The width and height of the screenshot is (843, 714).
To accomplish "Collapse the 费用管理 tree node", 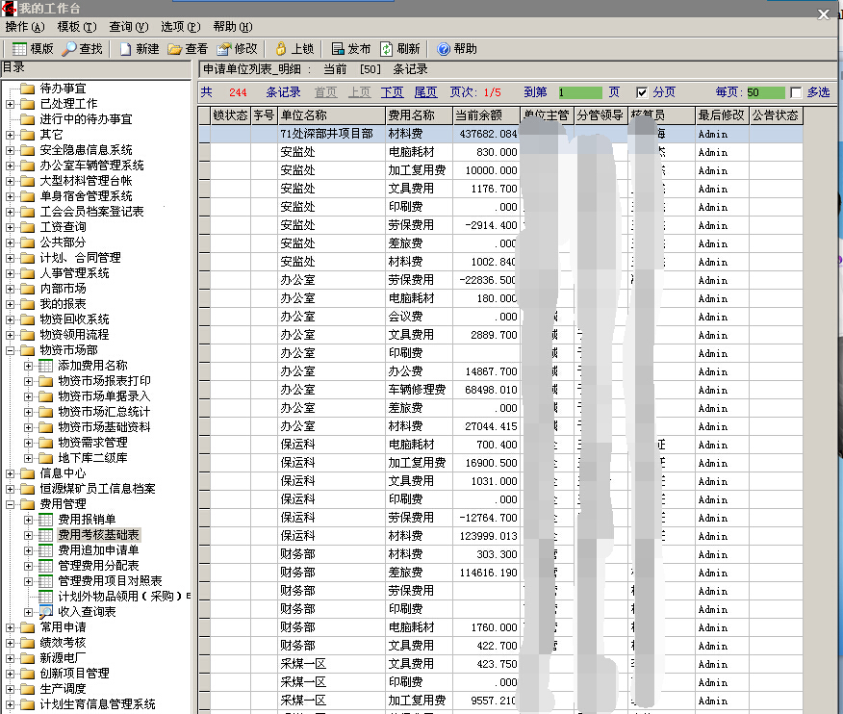I will 11,504.
